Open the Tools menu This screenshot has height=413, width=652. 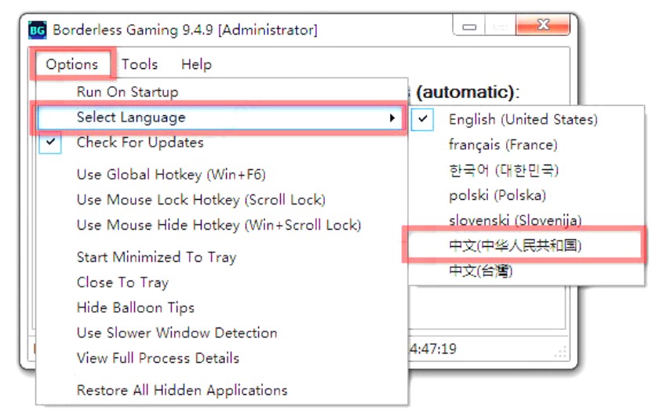point(140,64)
